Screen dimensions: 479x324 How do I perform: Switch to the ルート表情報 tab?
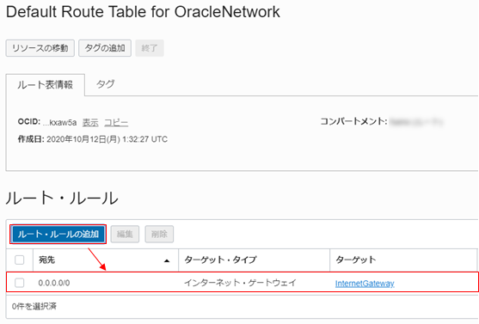pyautogui.click(x=46, y=84)
